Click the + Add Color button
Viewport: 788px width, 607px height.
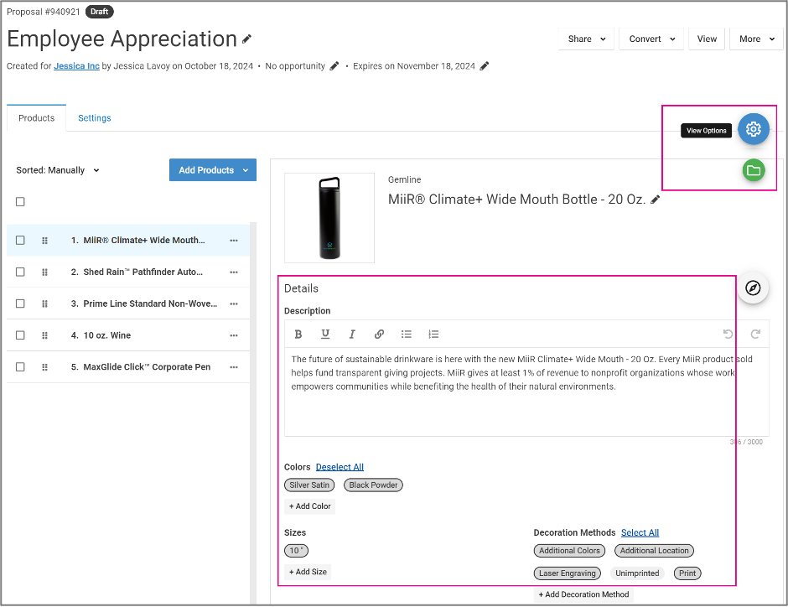309,506
